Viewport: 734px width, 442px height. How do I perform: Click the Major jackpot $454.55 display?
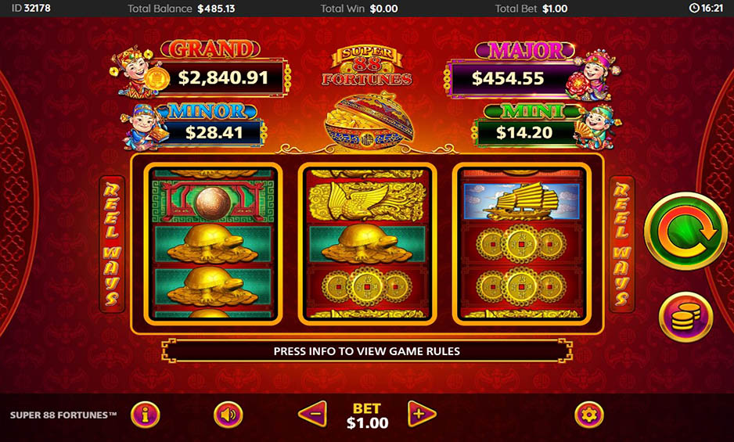tap(512, 78)
